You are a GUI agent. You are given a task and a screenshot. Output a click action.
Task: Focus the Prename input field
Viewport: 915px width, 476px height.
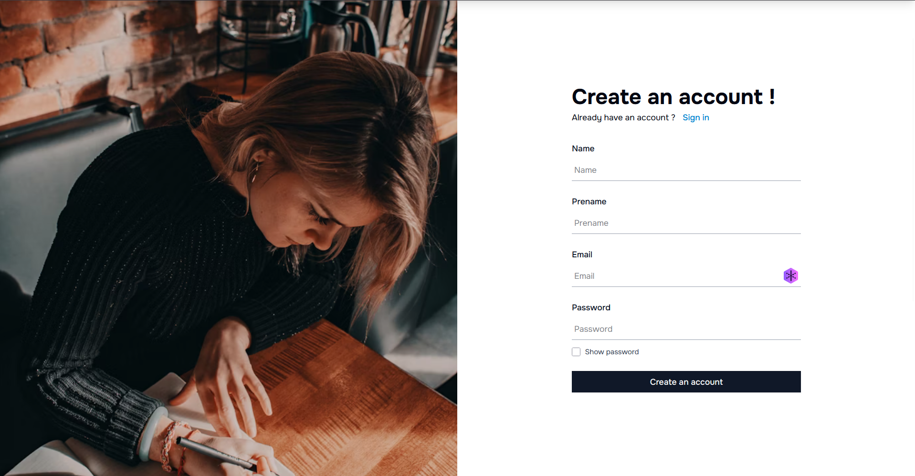(x=686, y=223)
